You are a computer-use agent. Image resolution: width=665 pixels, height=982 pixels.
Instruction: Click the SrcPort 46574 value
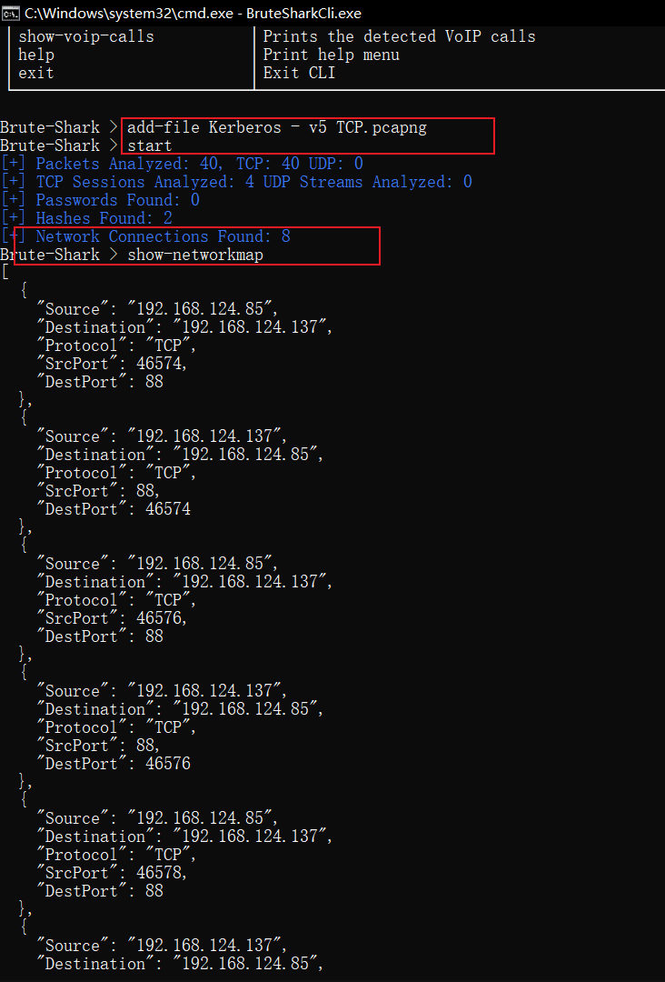tap(162, 364)
